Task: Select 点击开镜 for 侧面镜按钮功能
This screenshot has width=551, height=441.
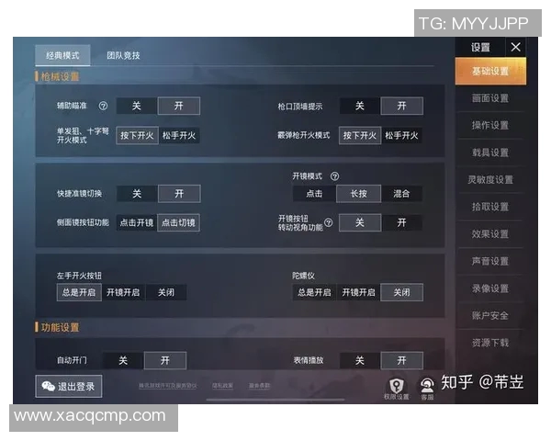Action: (137, 222)
